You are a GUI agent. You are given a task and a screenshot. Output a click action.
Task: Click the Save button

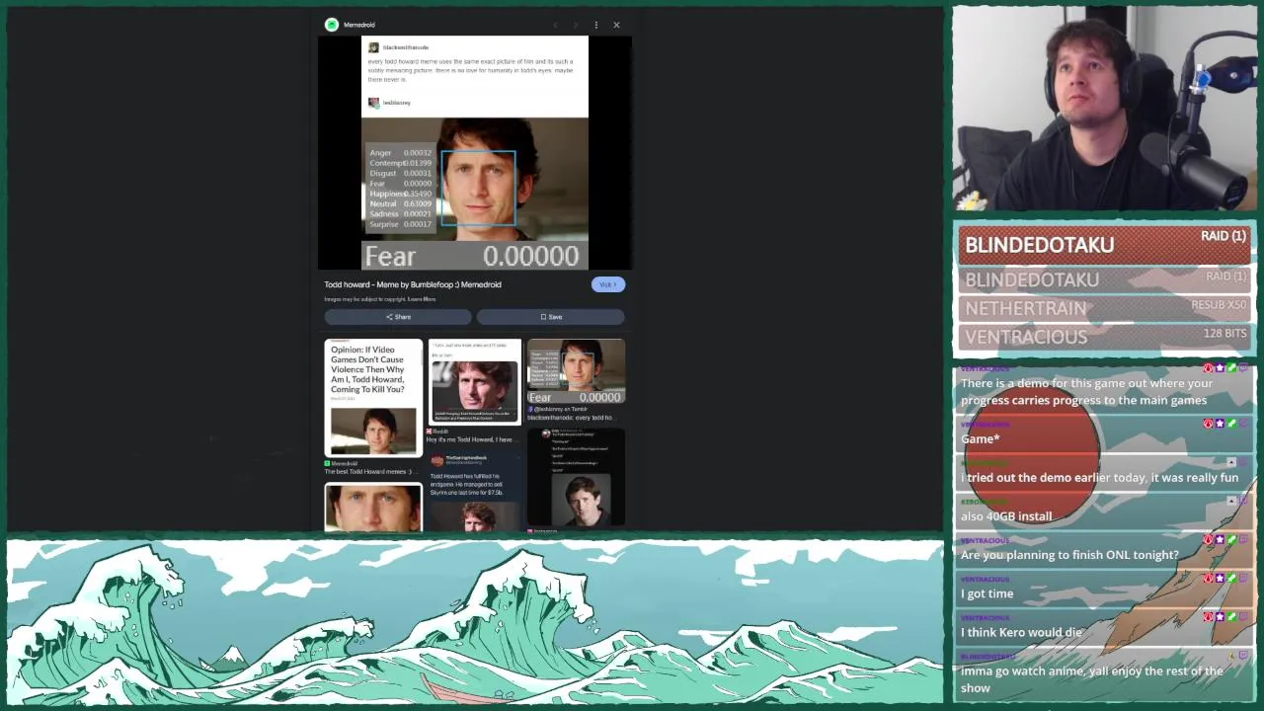551,317
